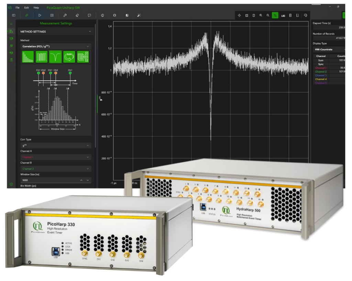The image size is (352, 281).
Task: Open the Help menu
Action: point(36,7)
